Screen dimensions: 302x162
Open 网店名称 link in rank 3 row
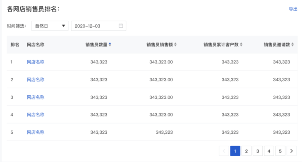36,97
